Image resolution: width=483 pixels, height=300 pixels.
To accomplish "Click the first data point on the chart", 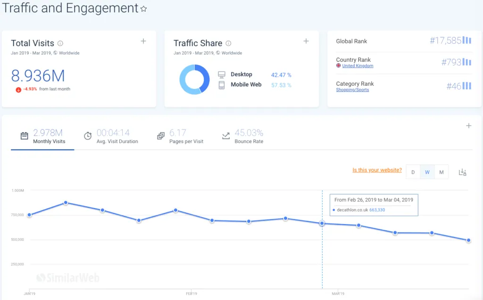I will (x=29, y=215).
